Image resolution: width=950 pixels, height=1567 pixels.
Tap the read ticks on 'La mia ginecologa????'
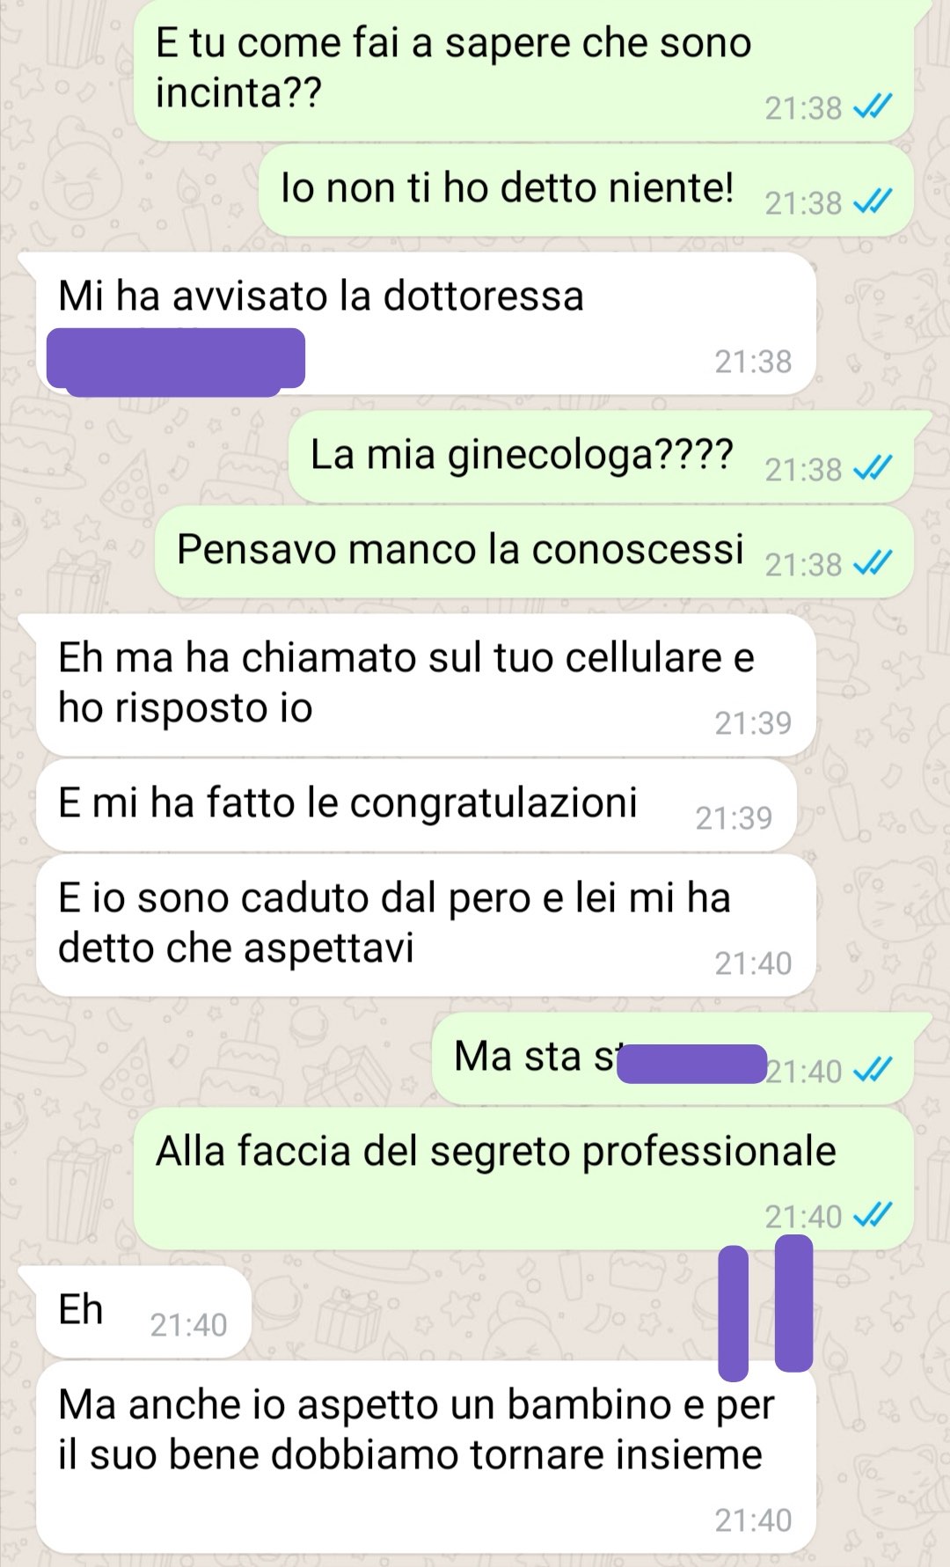873,469
